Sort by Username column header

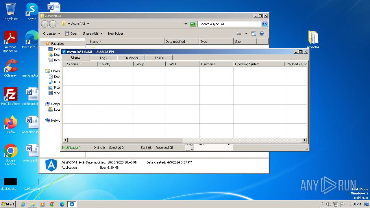click(216, 64)
